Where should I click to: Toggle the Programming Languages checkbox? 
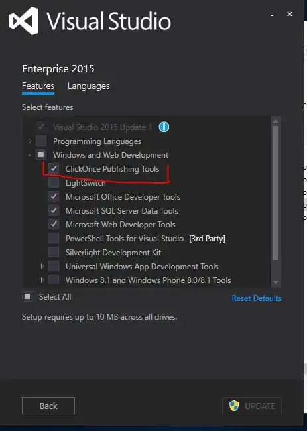click(41, 141)
